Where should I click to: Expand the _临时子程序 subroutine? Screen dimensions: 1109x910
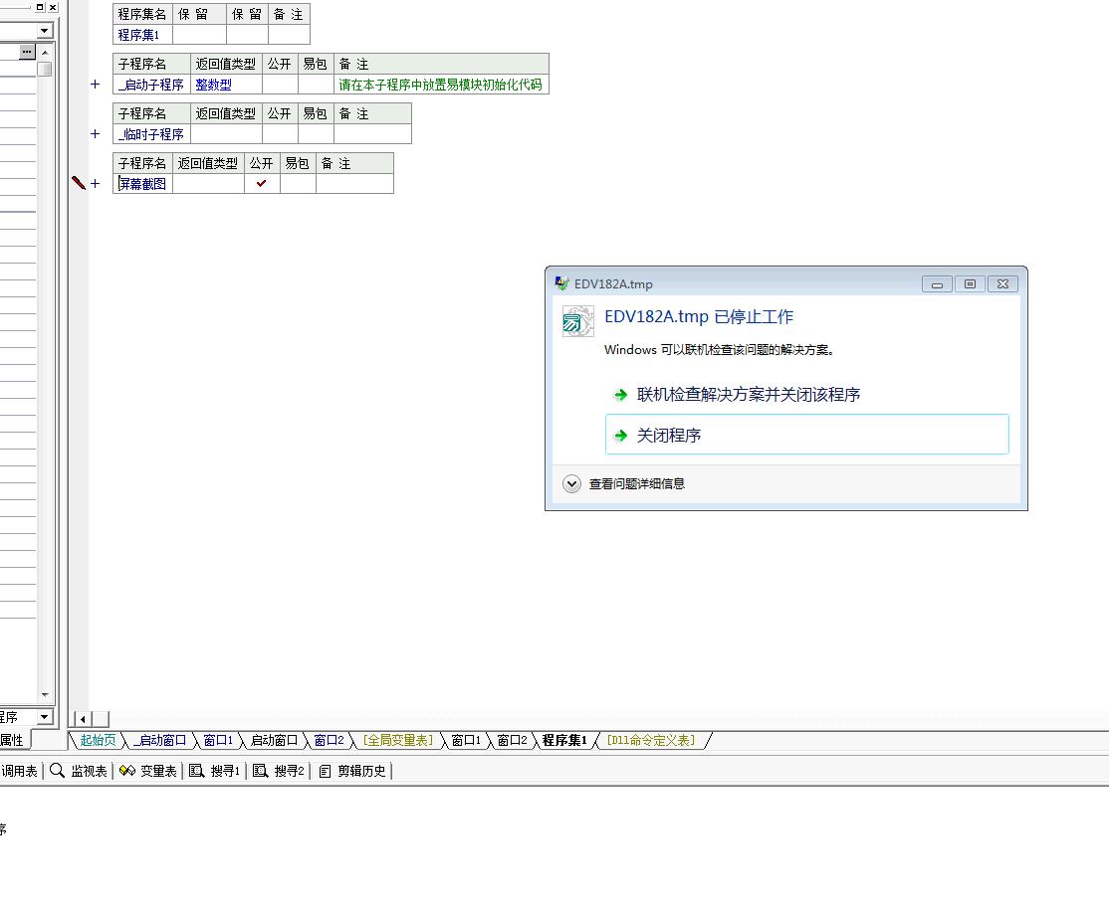(x=96, y=134)
